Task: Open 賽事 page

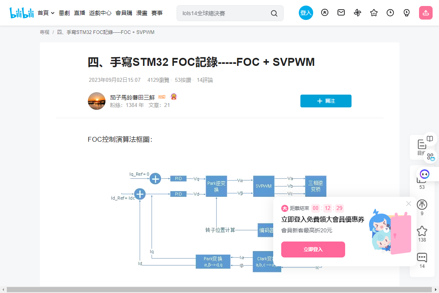Action: point(157,13)
